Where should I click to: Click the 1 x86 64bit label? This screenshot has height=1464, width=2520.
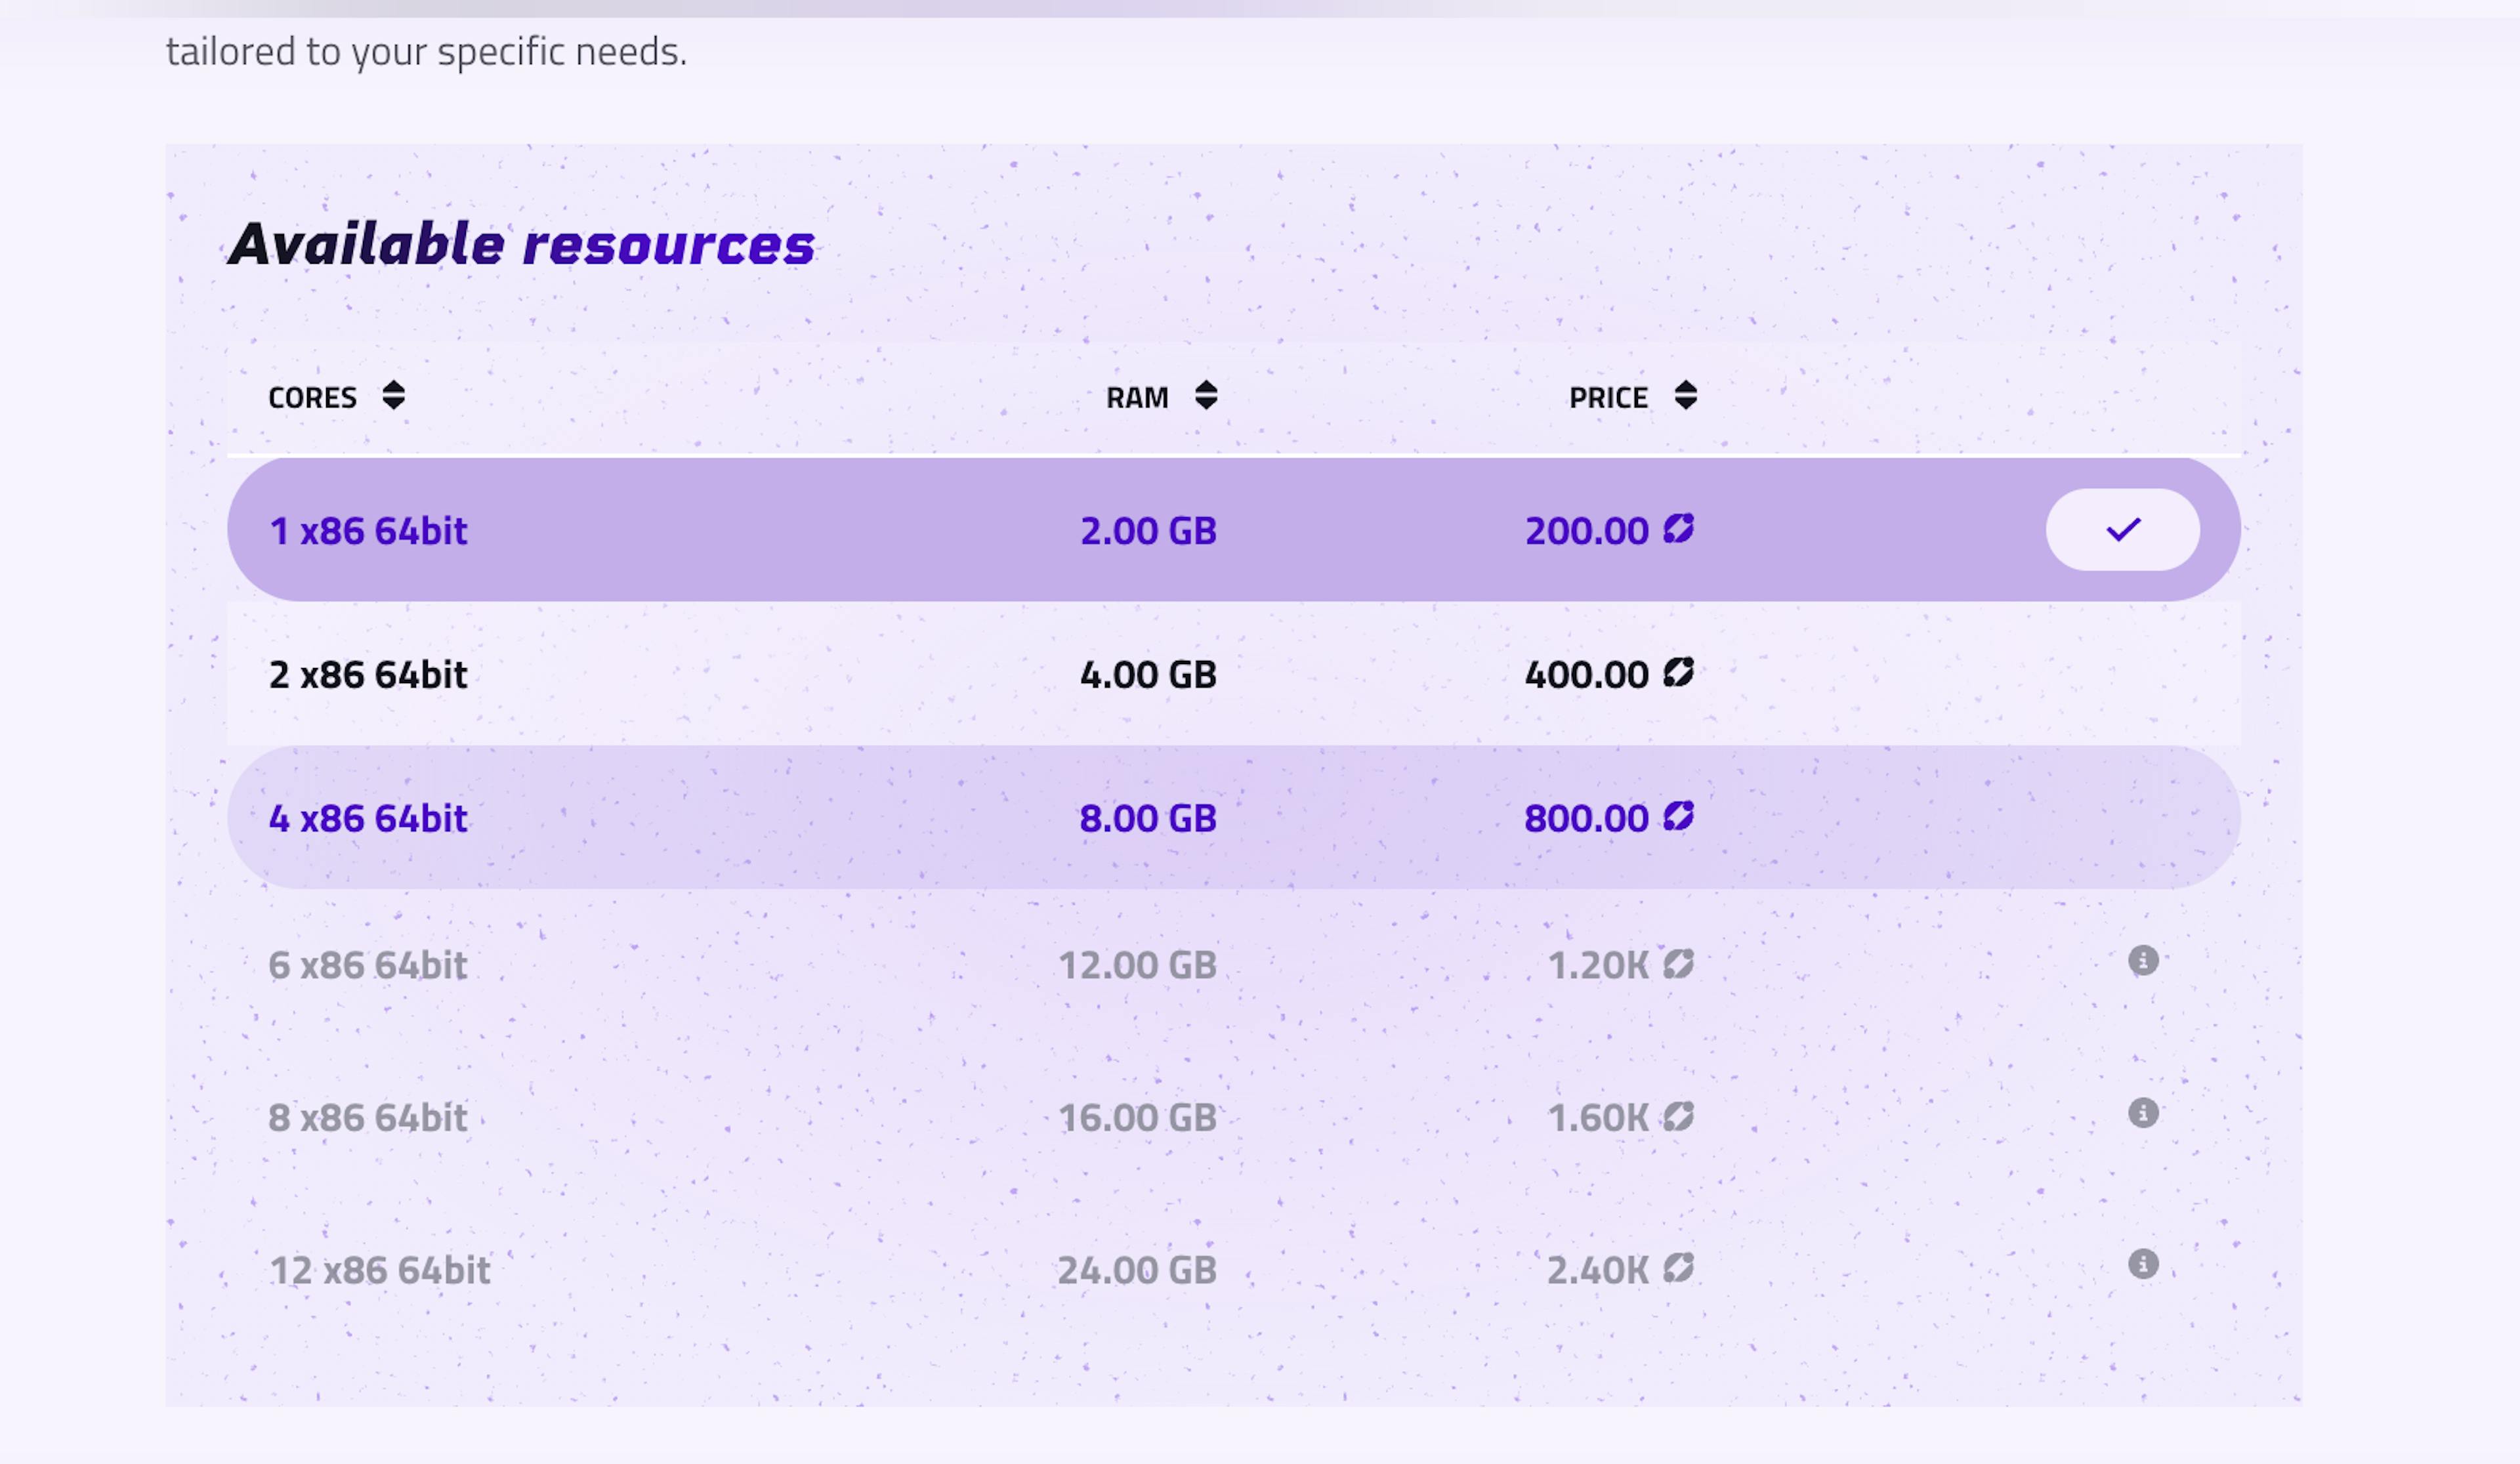[368, 531]
